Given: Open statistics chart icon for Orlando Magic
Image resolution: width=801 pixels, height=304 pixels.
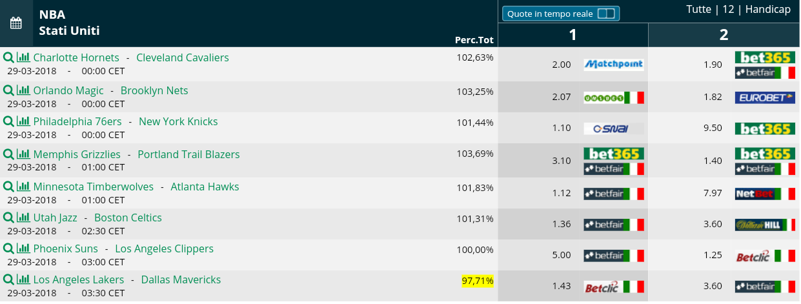Looking at the screenshot, I should (x=23, y=90).
